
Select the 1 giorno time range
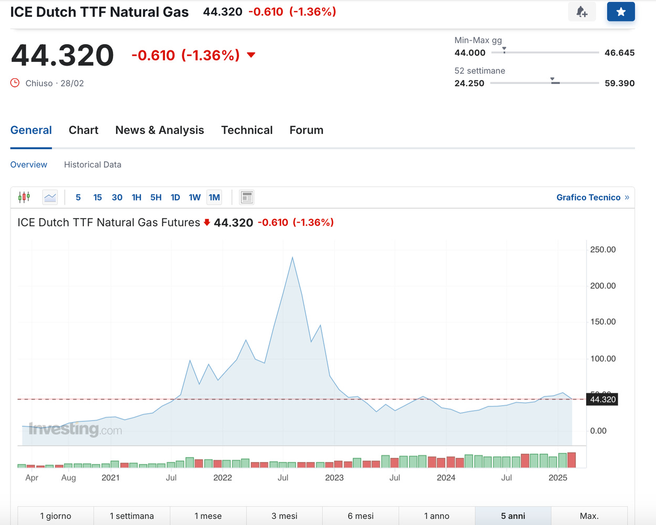(x=56, y=516)
